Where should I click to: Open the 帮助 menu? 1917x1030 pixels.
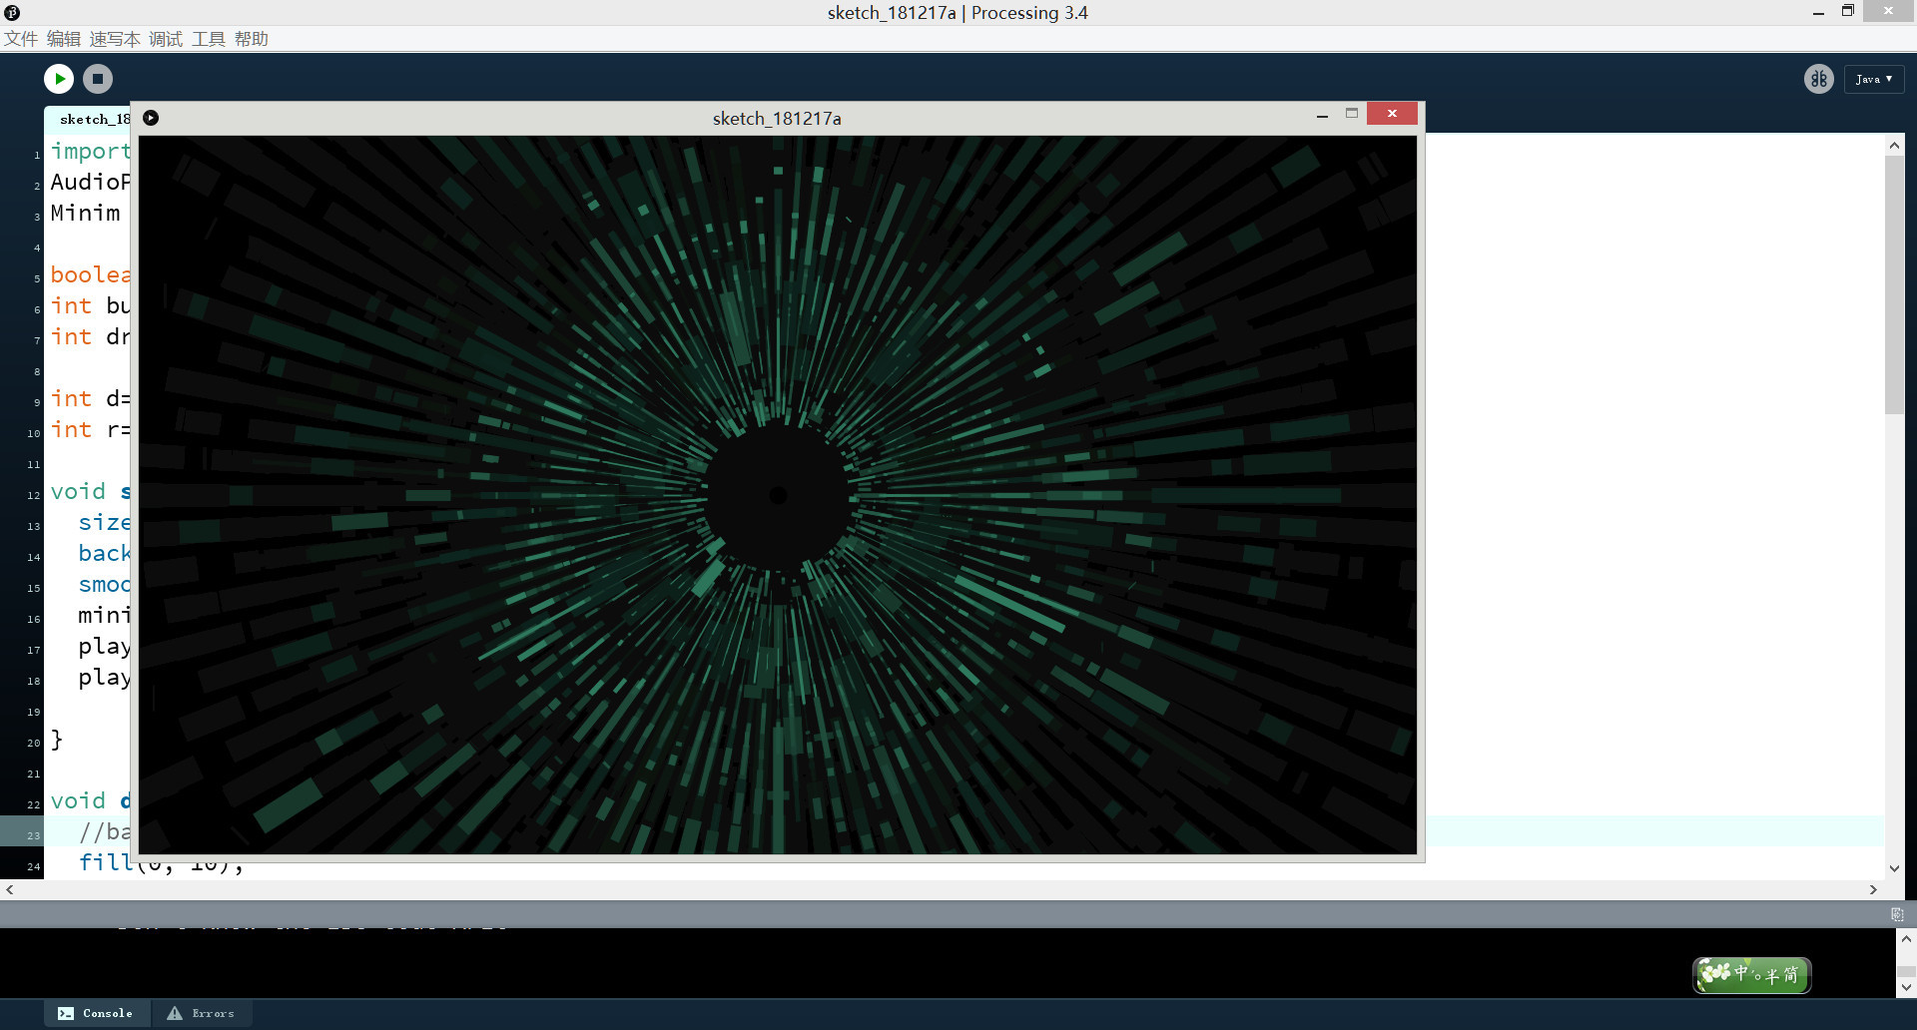click(x=252, y=39)
